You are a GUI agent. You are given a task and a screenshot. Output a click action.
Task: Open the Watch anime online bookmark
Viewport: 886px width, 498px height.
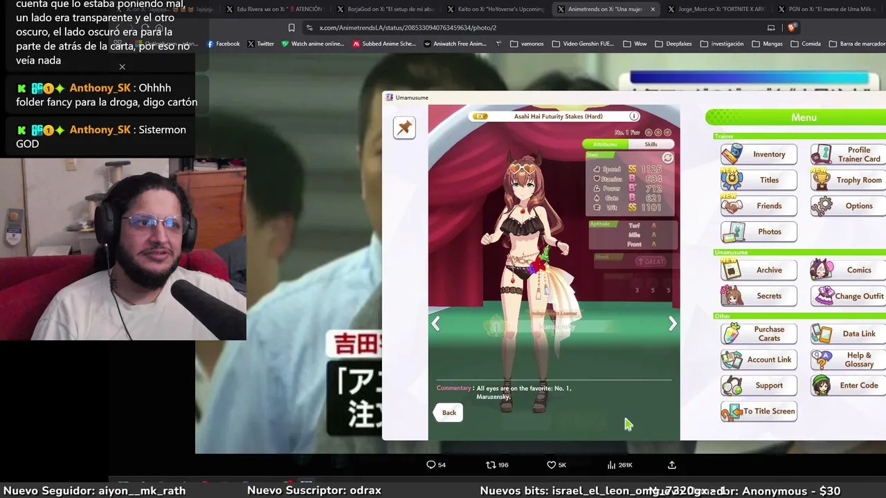pyautogui.click(x=313, y=44)
